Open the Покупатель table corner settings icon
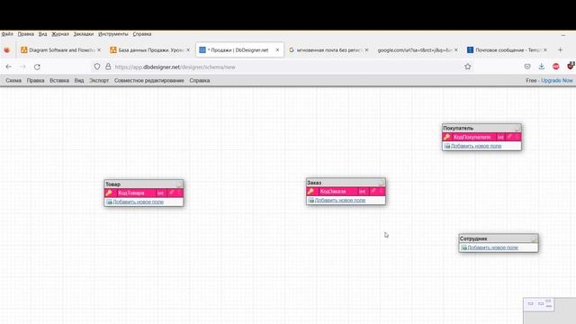 517,128
